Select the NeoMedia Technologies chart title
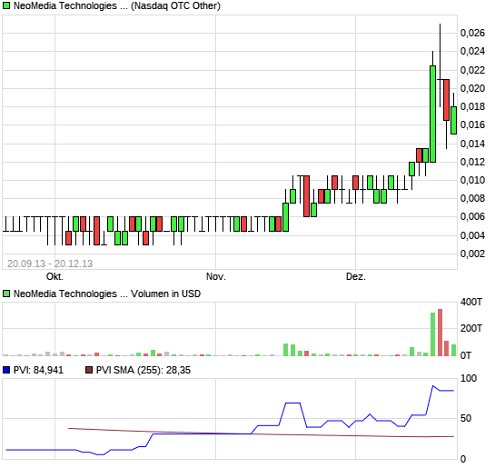The width and height of the screenshot is (495, 468). 117,5
